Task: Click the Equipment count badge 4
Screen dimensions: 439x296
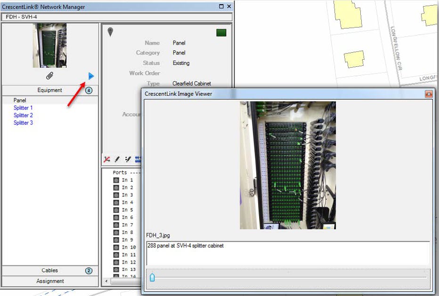Action: tap(89, 91)
